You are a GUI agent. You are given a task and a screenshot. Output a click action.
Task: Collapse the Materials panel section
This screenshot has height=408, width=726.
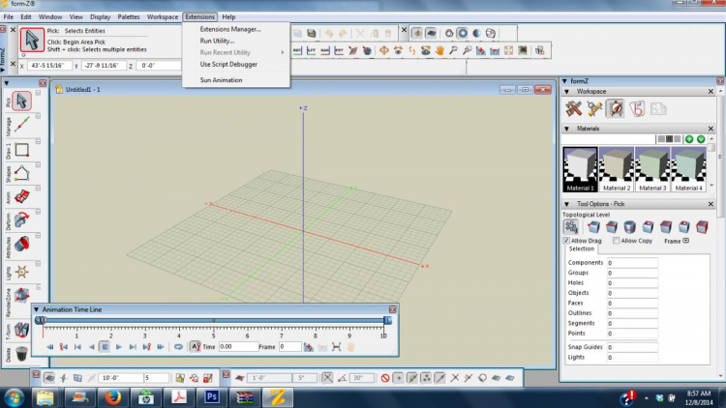pyautogui.click(x=568, y=128)
